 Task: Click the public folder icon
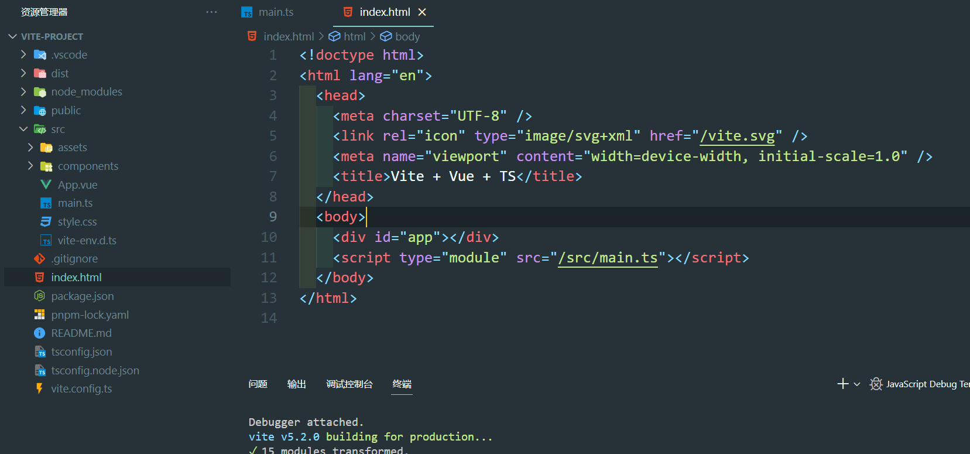pyautogui.click(x=40, y=111)
